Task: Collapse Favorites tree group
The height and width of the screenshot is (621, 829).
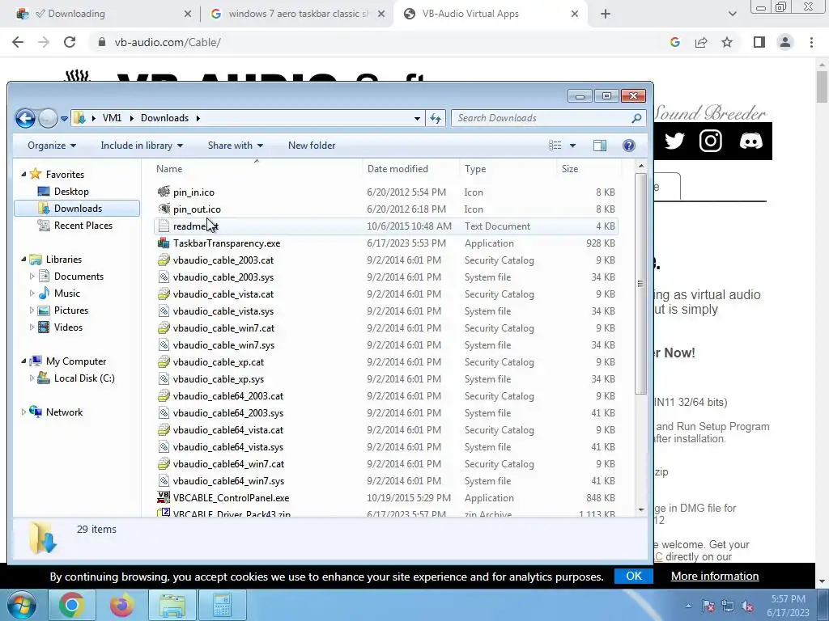Action: [x=23, y=175]
